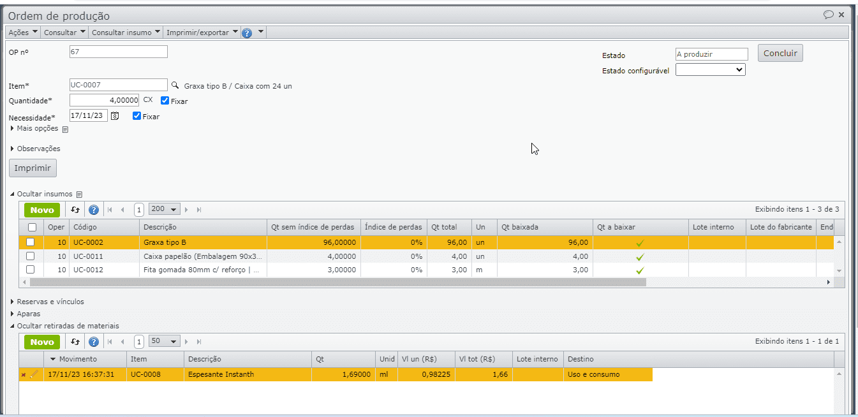Click the Qt total column header
This screenshot has height=417, width=858.
pyautogui.click(x=449, y=227)
